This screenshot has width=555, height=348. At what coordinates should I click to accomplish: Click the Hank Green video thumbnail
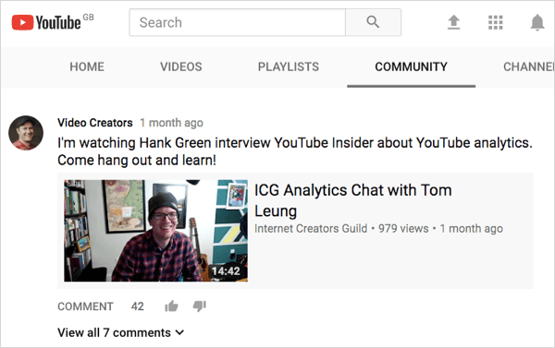click(155, 231)
